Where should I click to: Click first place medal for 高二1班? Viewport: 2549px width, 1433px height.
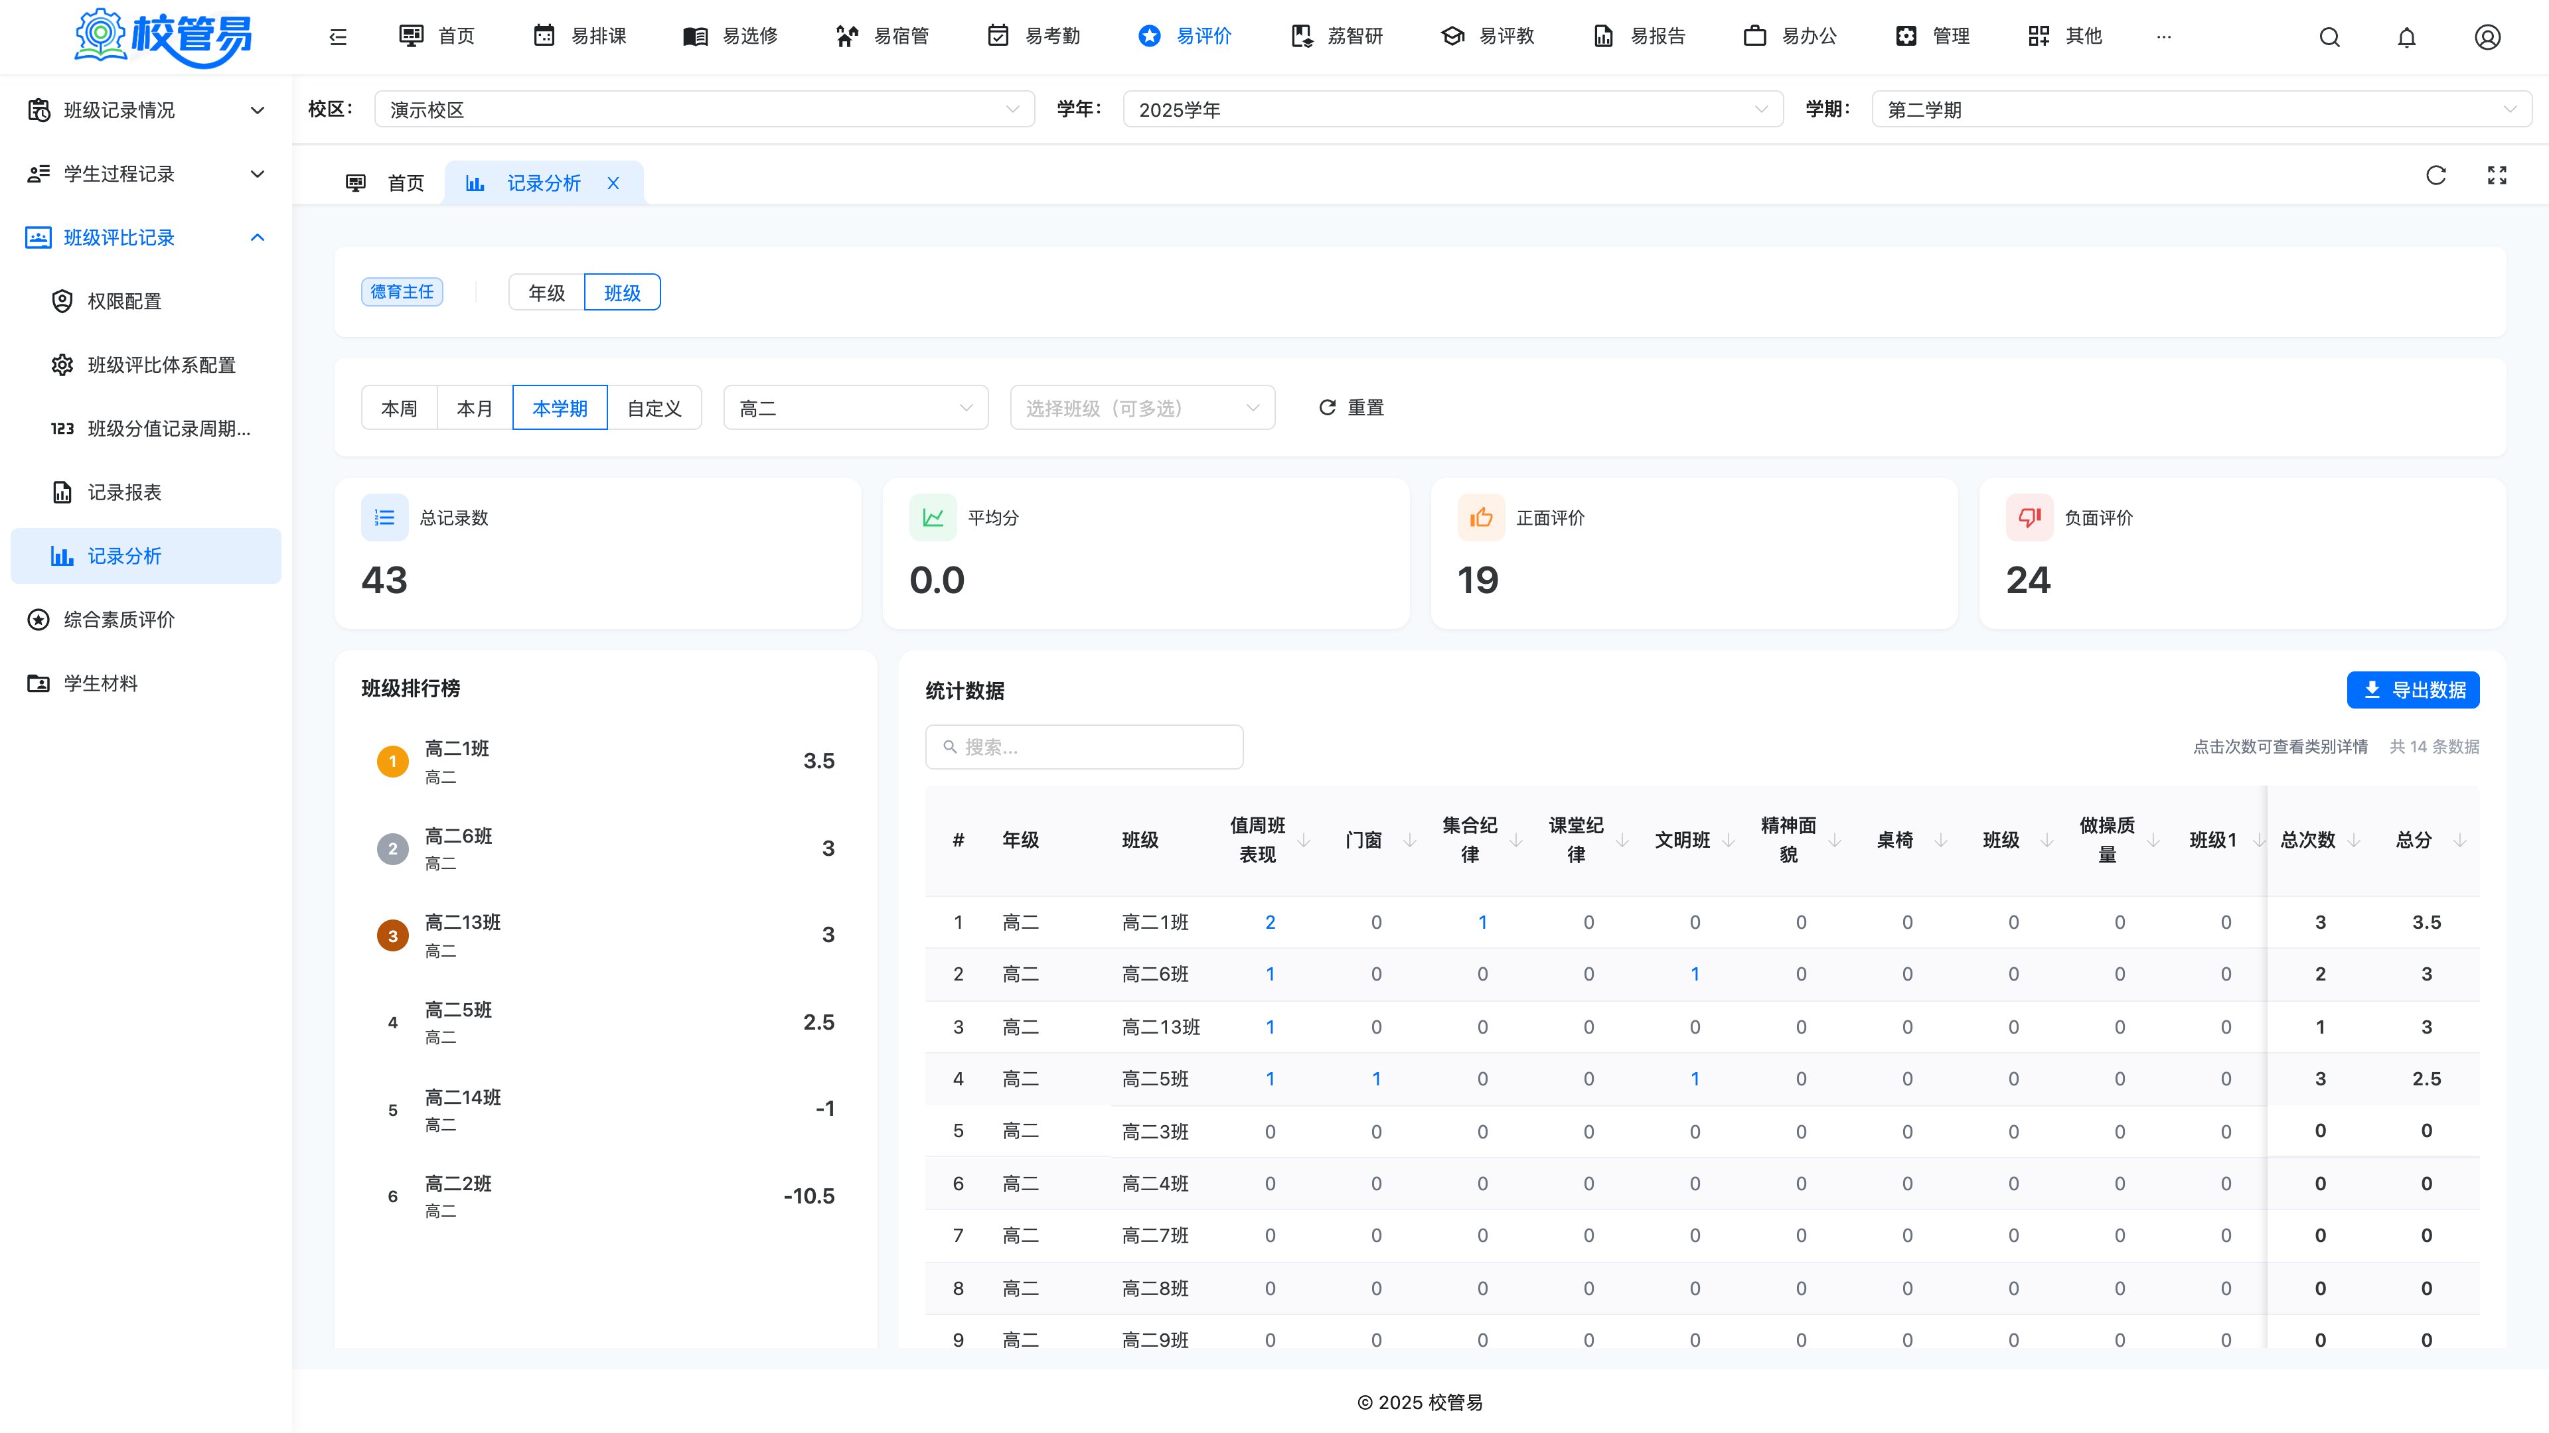pos(393,762)
